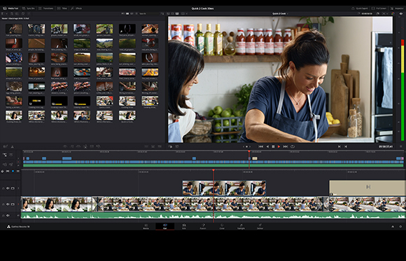The image size is (406, 261).
Task: Mute the main video track audio
Action: pyautogui.click(x=8, y=204)
